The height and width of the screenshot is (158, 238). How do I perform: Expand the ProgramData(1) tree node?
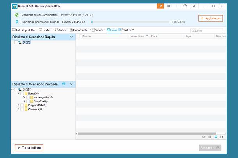(18, 105)
